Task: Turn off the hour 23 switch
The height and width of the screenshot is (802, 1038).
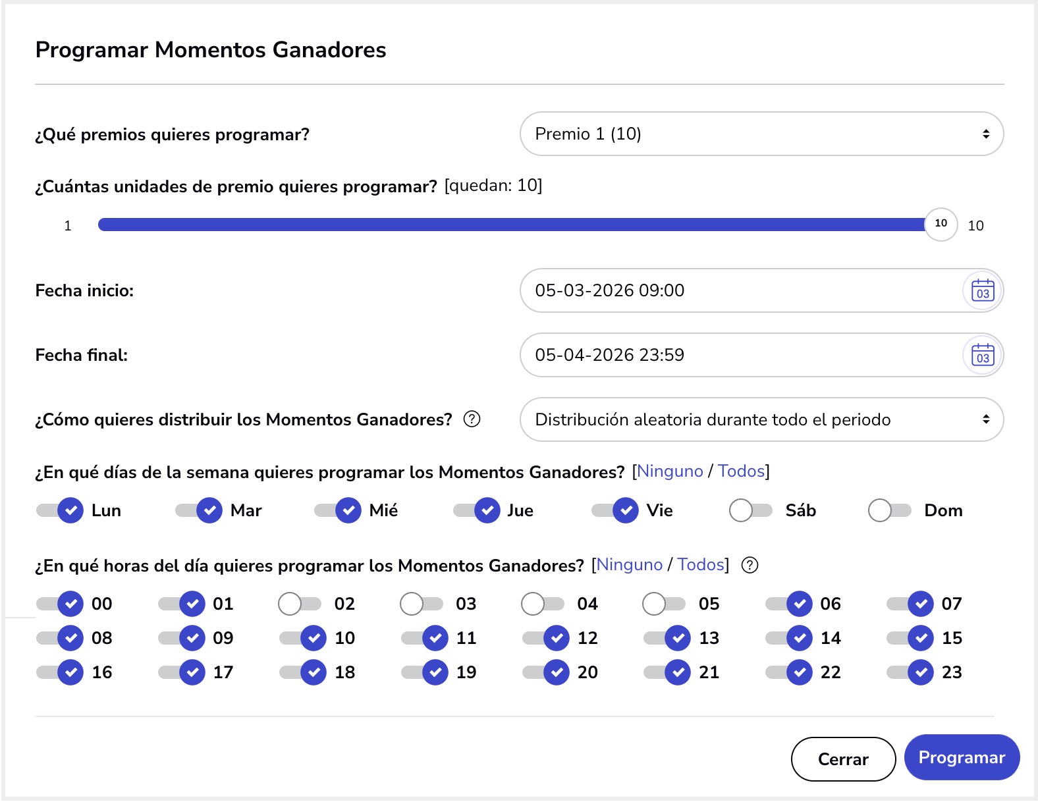Action: point(910,672)
